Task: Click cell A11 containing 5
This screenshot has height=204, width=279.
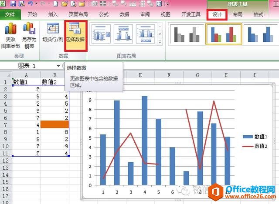Action: [26, 153]
